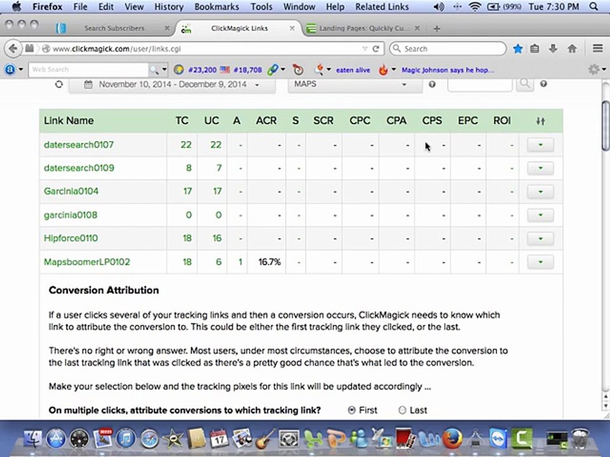Viewport: 610px width, 457px height.
Task: Expand the MAPS group dropdown
Action: (355, 84)
